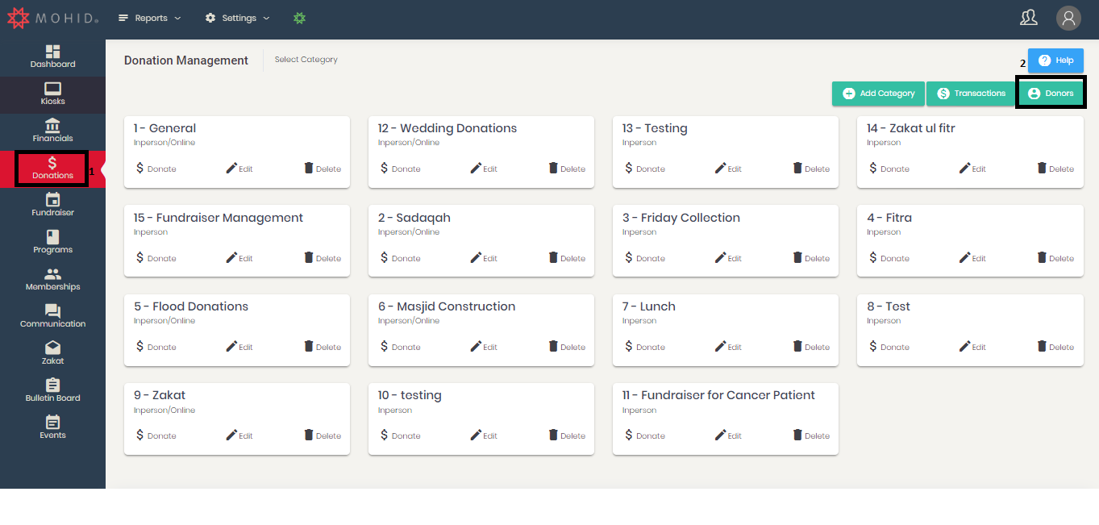This screenshot has height=525, width=1099.
Task: Donate to the 8 - Test category
Action: (889, 347)
